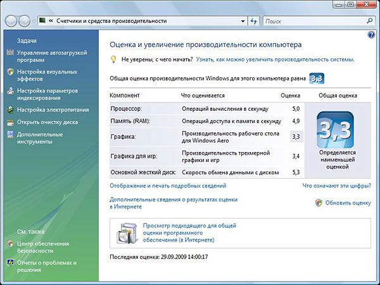This screenshot has width=380, height=285.
Task: Click the shield icon for "Центр обеспечения безопасности"
Action: point(9,243)
